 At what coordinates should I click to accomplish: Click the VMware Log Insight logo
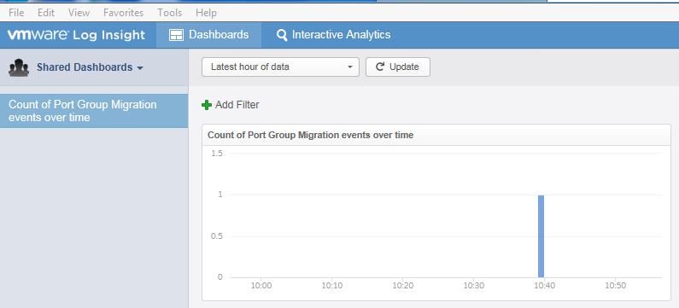coord(76,35)
